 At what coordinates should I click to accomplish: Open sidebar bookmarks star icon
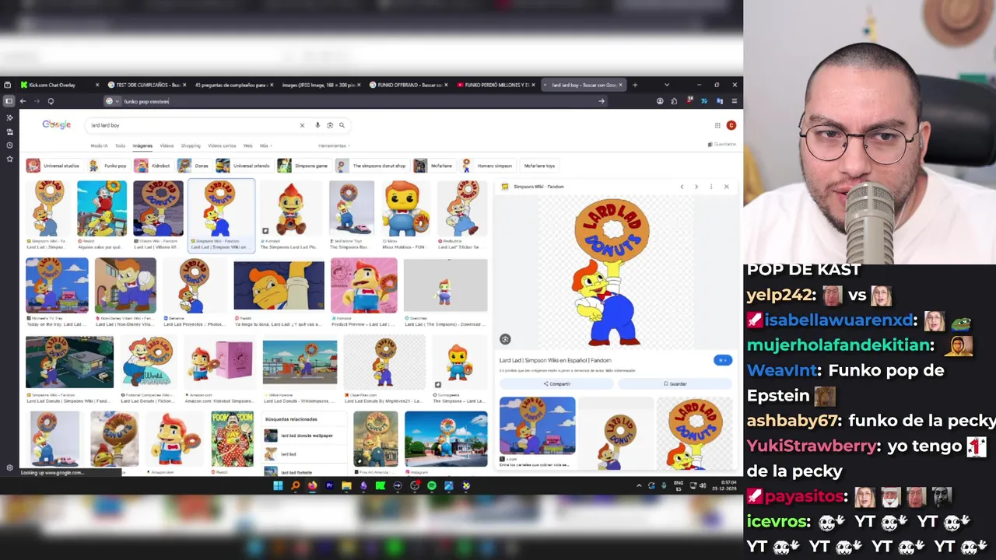[x=9, y=159]
